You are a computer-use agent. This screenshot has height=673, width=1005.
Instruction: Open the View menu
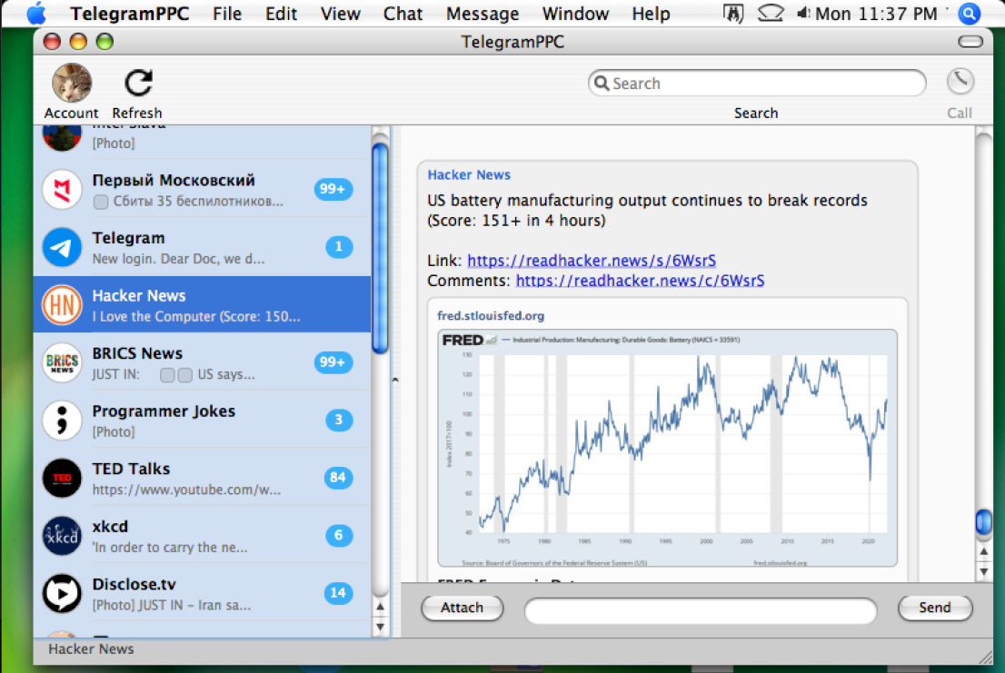click(x=340, y=14)
